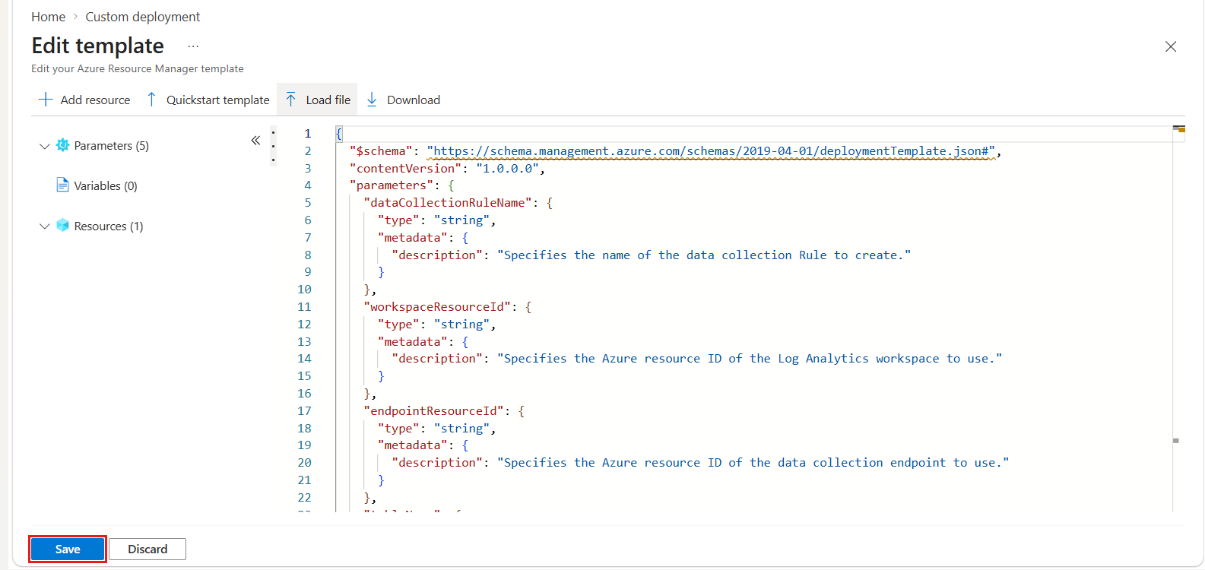This screenshot has width=1205, height=570.
Task: Click Download in the toolbar
Action: (414, 100)
